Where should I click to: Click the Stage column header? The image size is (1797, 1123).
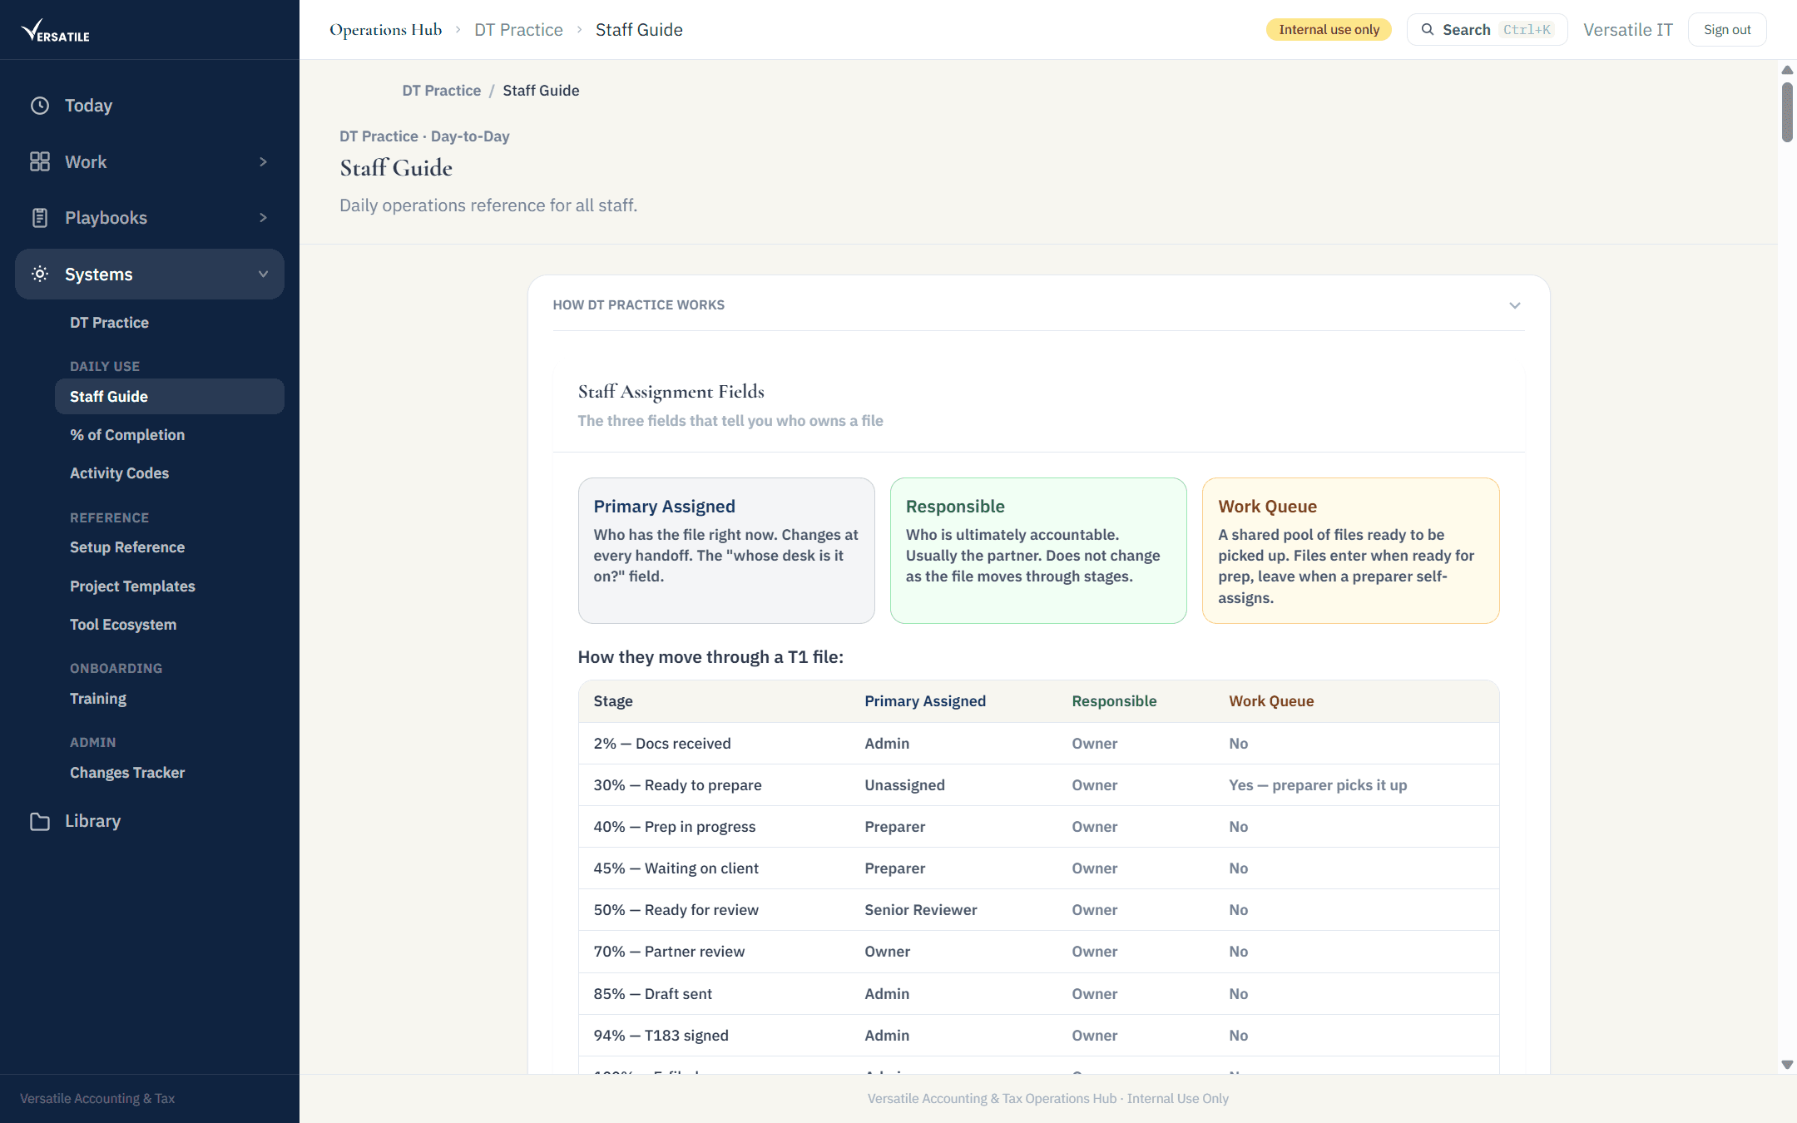[613, 701]
